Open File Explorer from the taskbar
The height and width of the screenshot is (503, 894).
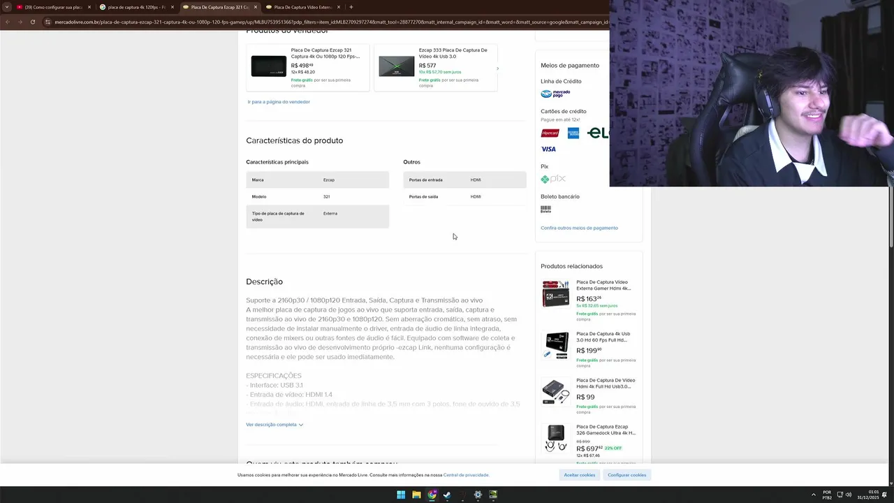pyautogui.click(x=416, y=495)
